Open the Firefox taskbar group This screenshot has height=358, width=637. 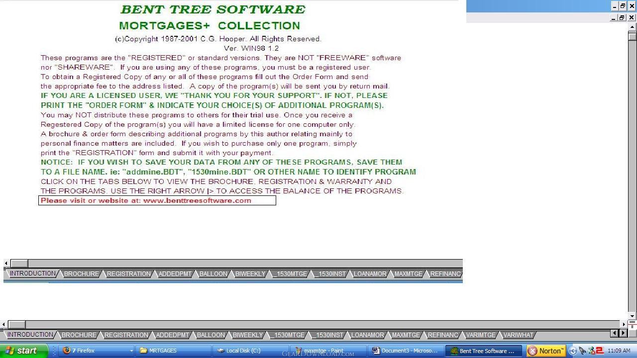pyautogui.click(x=97, y=351)
